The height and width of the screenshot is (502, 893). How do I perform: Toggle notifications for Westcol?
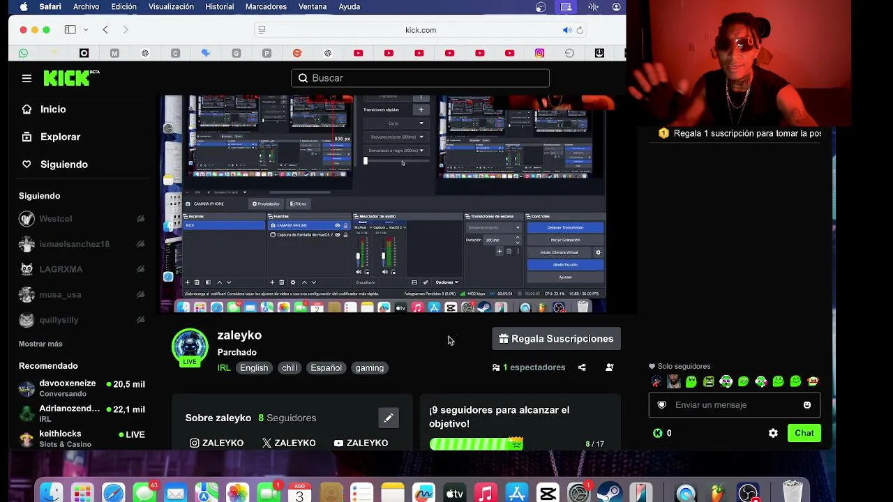140,219
